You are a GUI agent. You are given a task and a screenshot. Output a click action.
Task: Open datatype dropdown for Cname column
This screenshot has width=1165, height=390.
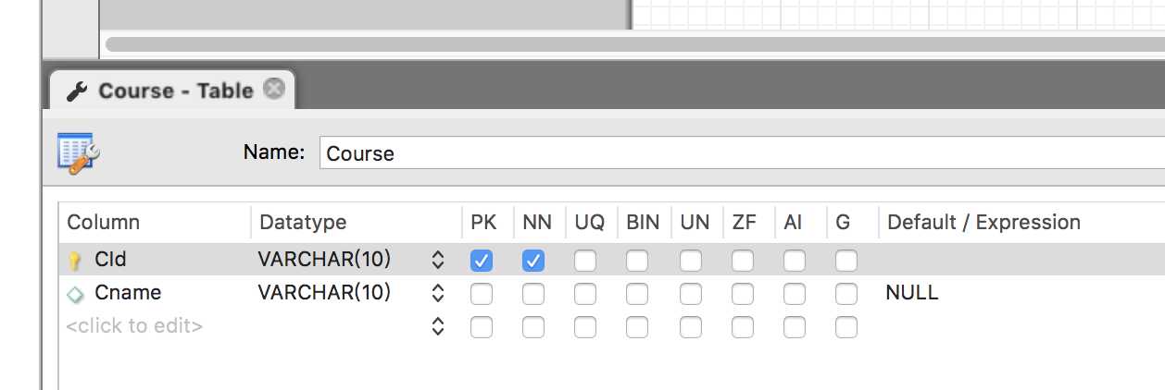click(x=438, y=294)
